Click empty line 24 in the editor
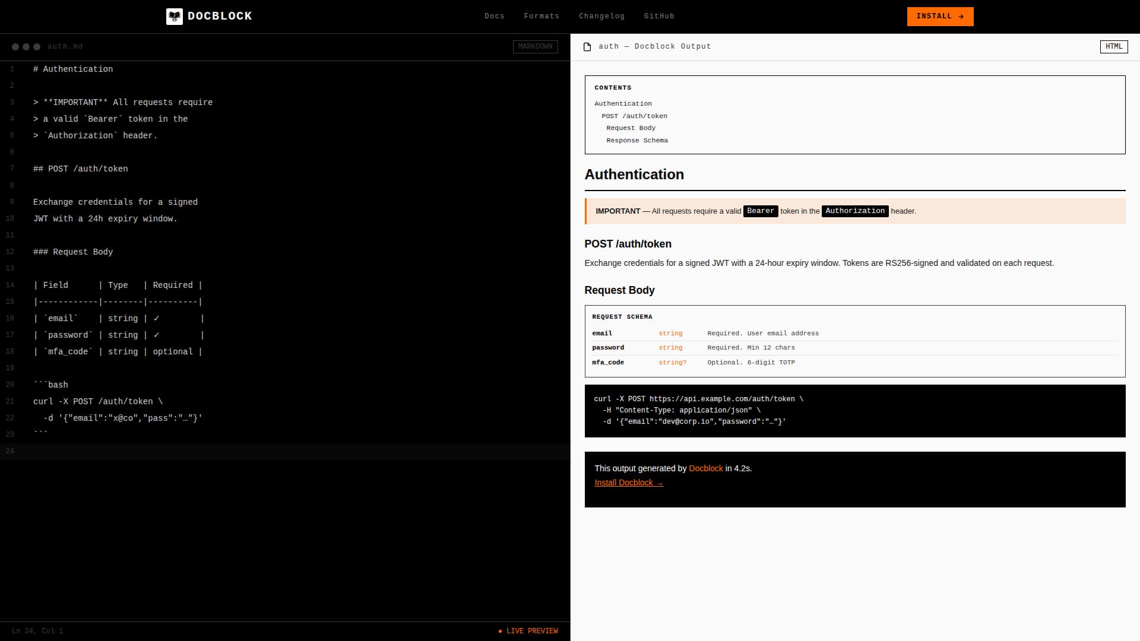The width and height of the screenshot is (1140, 641). pos(285,451)
